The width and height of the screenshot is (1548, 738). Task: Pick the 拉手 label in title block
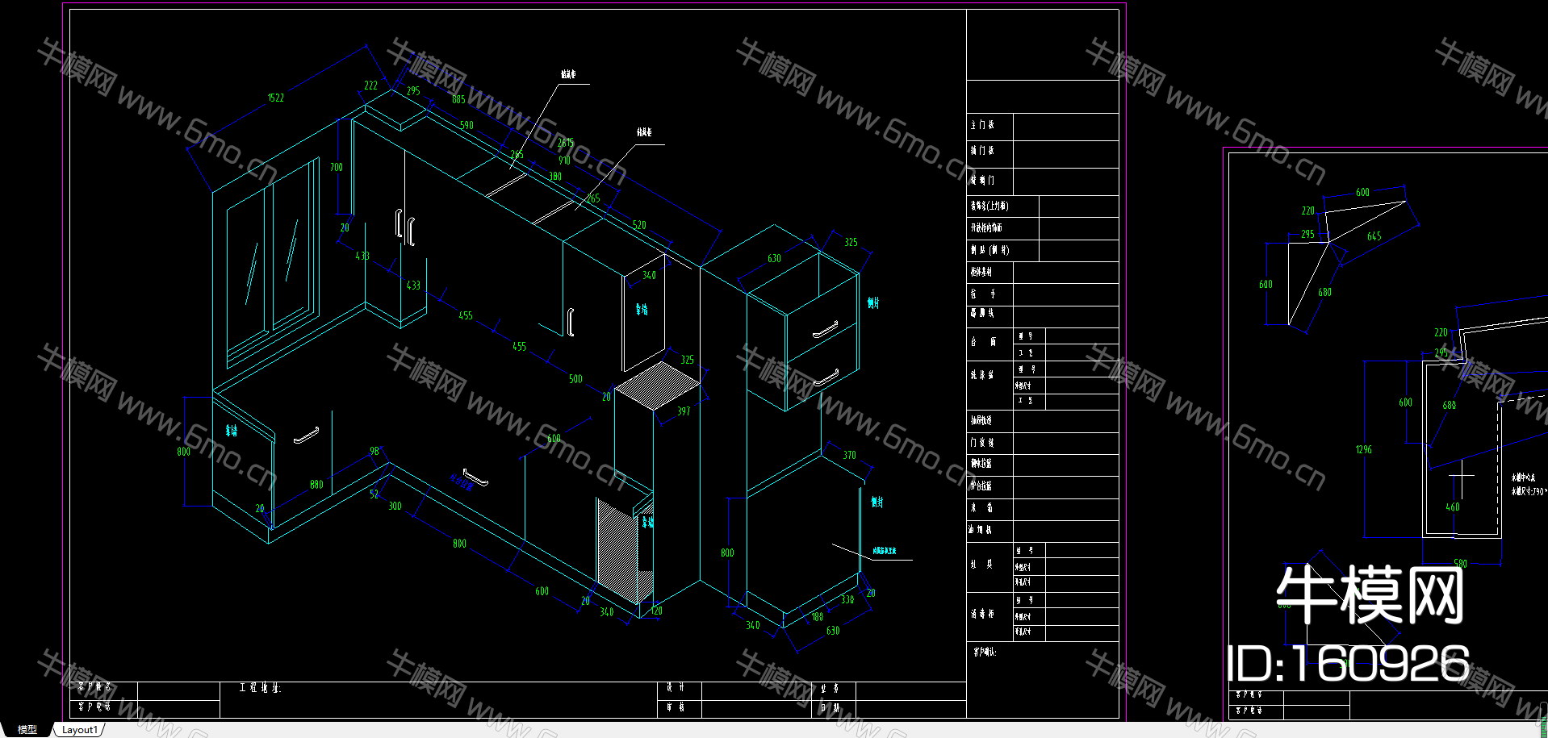pyautogui.click(x=982, y=294)
